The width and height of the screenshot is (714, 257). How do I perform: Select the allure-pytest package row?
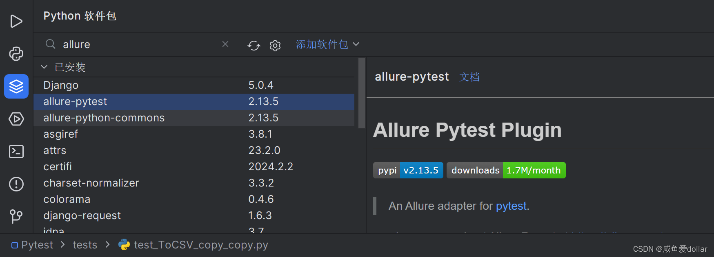(x=194, y=101)
